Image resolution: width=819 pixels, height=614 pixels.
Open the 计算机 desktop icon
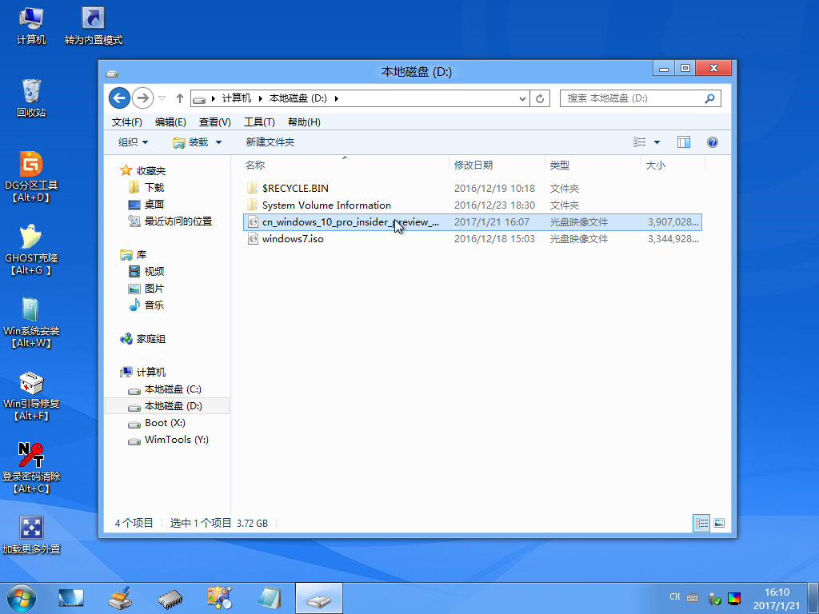(x=31, y=26)
